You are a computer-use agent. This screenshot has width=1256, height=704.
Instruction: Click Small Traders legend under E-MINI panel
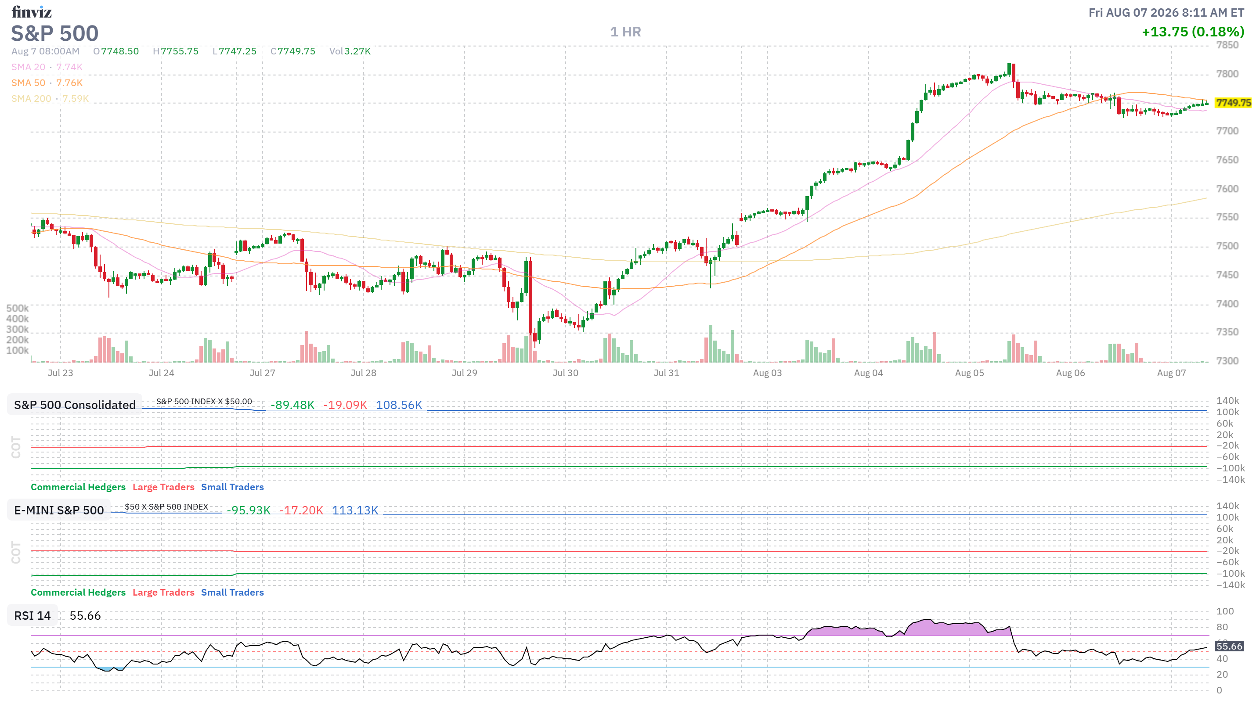pos(233,593)
